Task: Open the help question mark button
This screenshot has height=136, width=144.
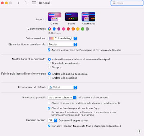Action: click(x=139, y=131)
